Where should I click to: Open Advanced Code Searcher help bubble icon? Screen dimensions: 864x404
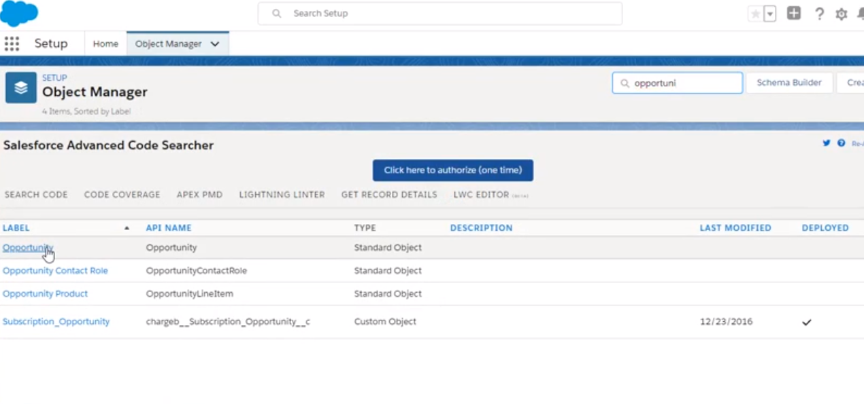click(841, 143)
